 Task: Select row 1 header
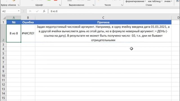click(x=3, y=22)
